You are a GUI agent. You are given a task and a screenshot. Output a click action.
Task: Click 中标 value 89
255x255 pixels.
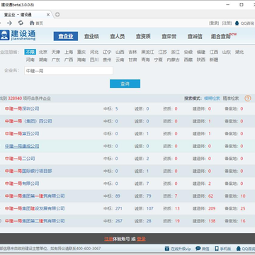tap(118, 196)
